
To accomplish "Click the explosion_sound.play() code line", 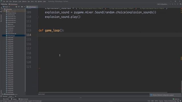I will point(63,17).
